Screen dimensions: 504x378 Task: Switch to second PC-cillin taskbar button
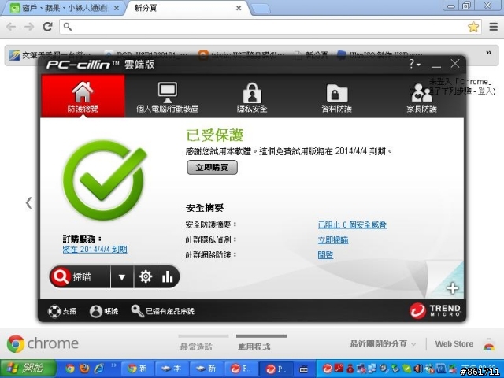tap(276, 369)
